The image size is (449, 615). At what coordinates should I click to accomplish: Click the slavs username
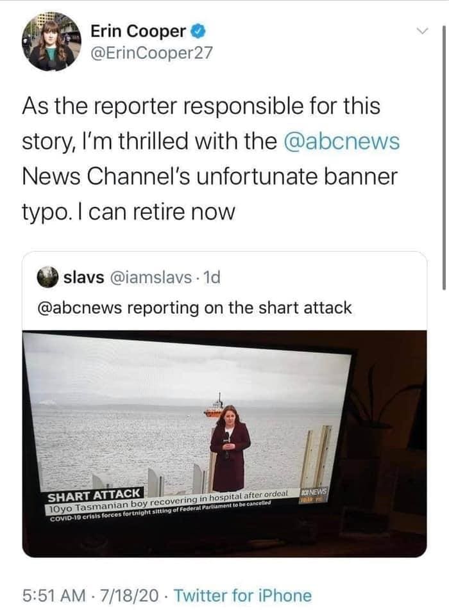point(83,277)
